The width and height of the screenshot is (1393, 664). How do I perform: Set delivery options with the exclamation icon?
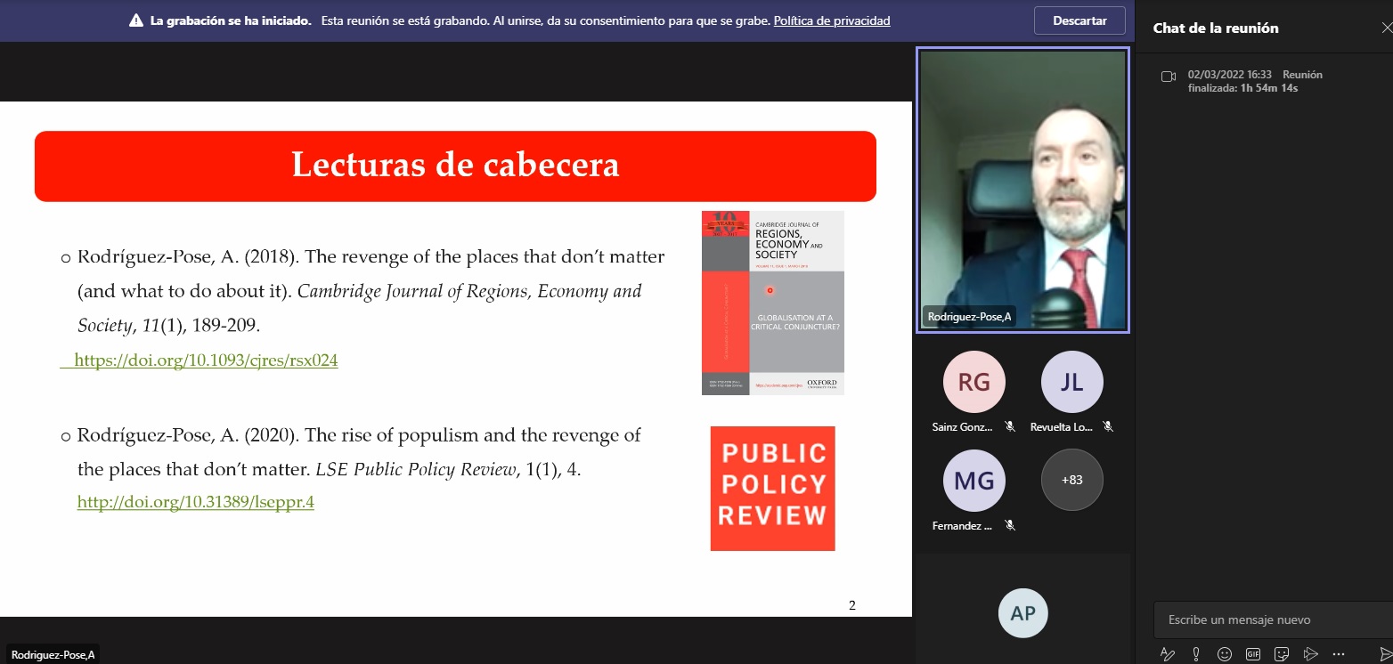(x=1196, y=654)
